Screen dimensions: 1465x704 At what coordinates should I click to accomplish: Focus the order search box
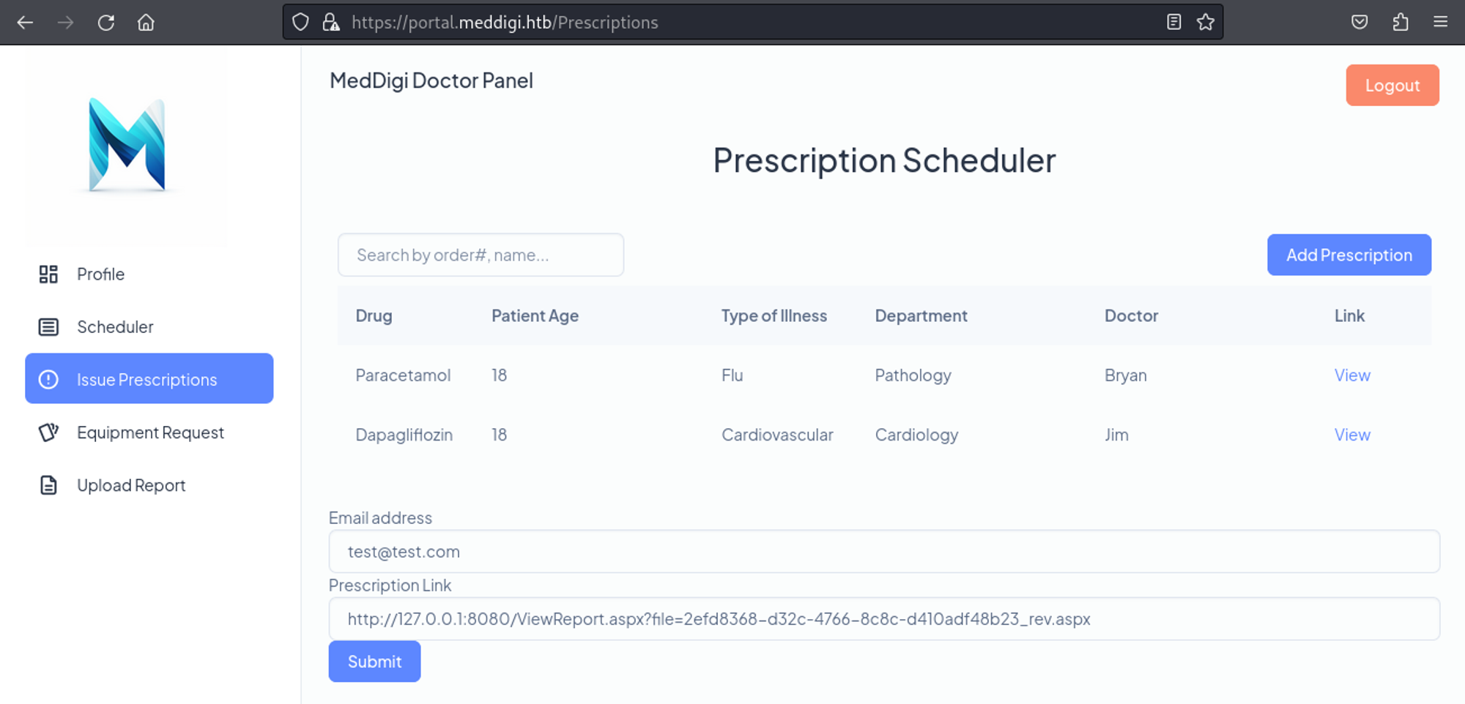pyautogui.click(x=481, y=255)
